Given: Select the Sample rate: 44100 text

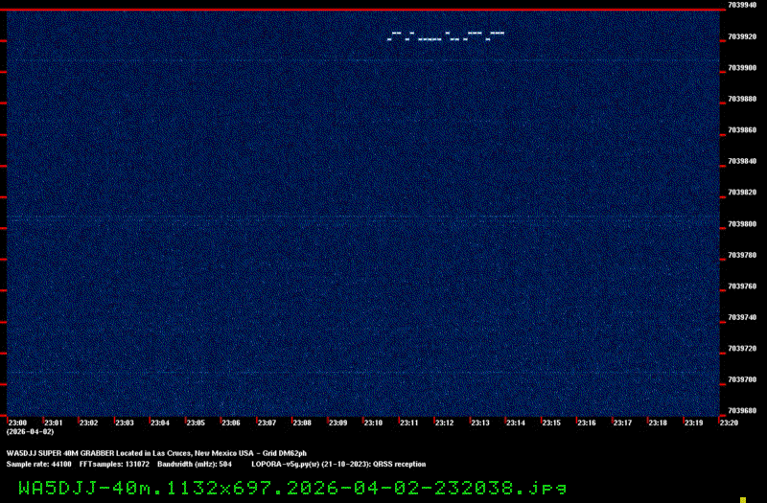Looking at the screenshot, I should (x=38, y=464).
